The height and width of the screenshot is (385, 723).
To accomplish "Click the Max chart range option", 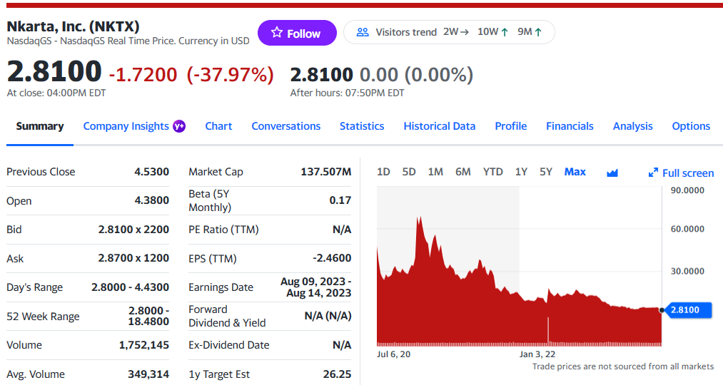I will [575, 172].
